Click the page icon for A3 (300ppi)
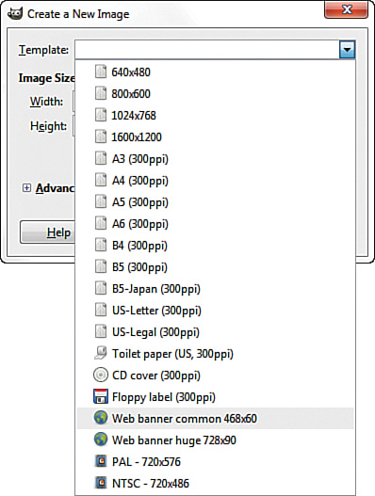375x496 pixels. click(x=101, y=158)
